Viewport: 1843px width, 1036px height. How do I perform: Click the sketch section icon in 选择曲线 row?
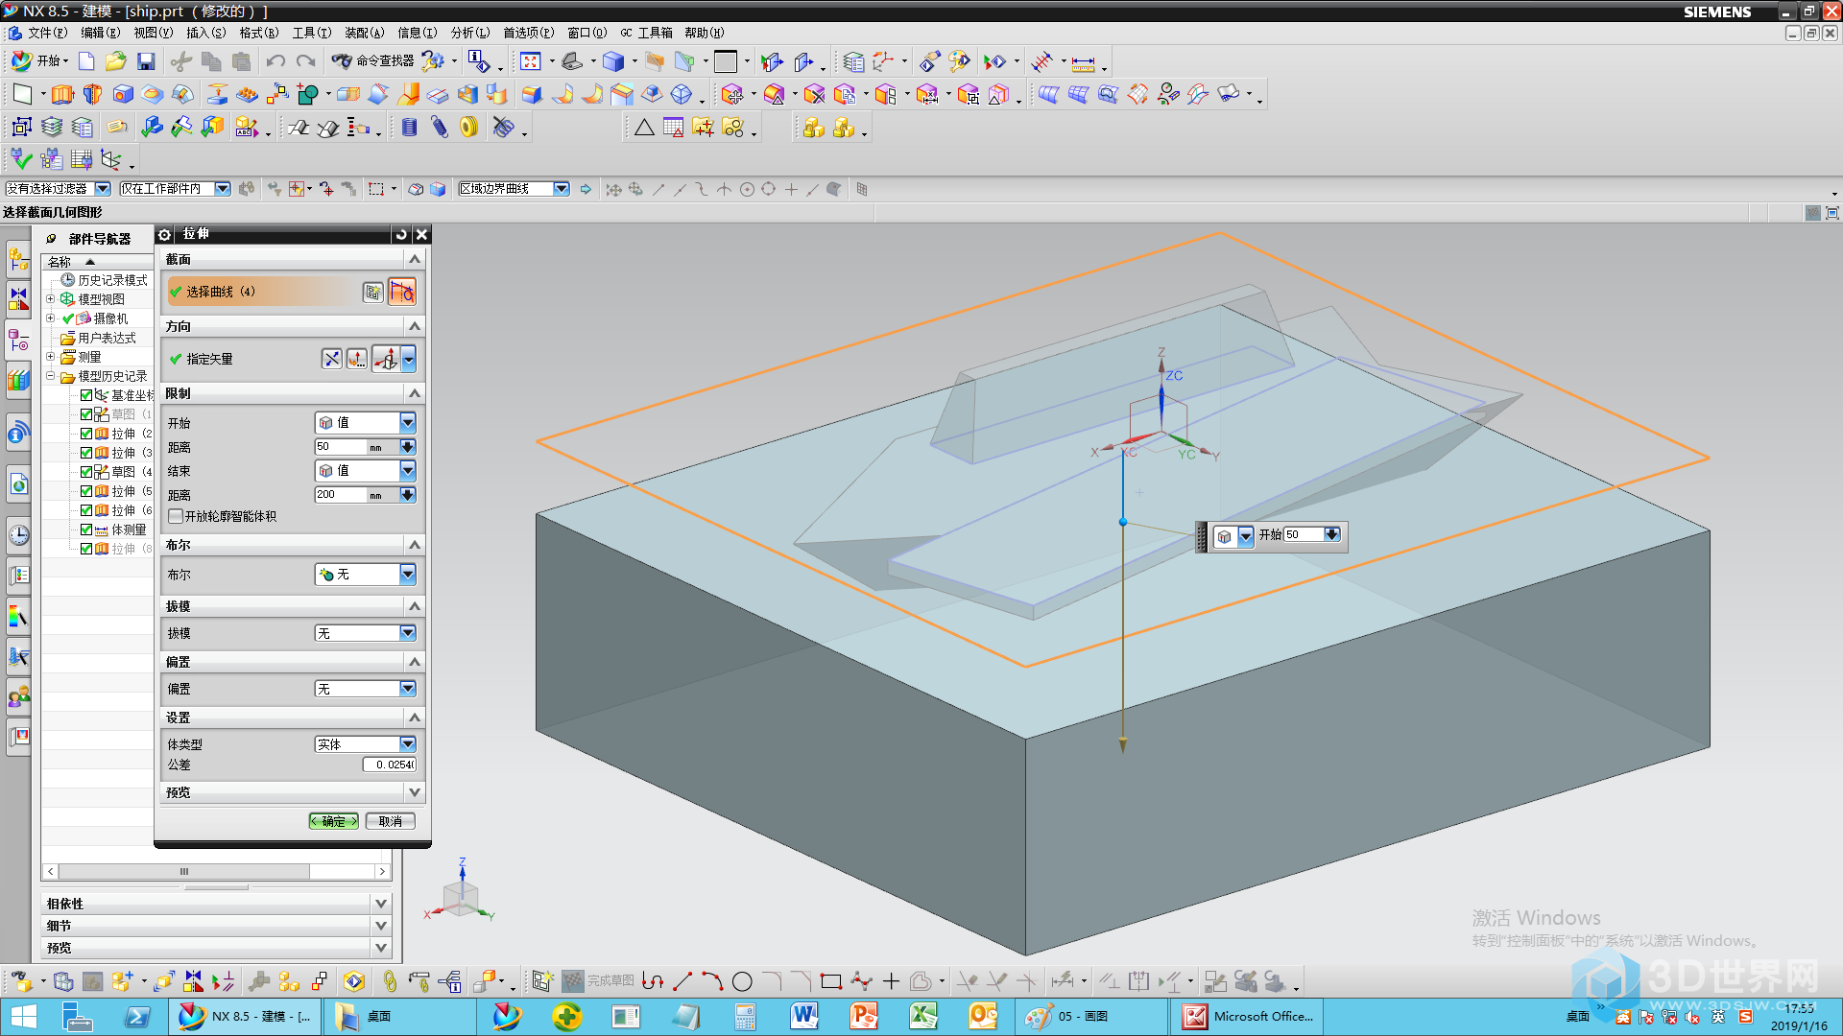(x=373, y=292)
